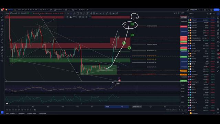Toggle log scale on price axis
Screen dimensions: 220x124
pos(182,110)
